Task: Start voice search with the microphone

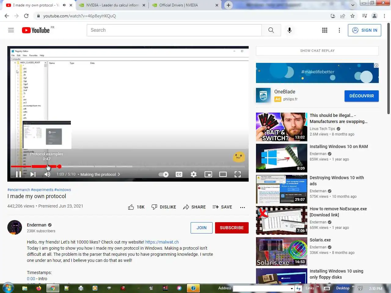Action: 290,30
